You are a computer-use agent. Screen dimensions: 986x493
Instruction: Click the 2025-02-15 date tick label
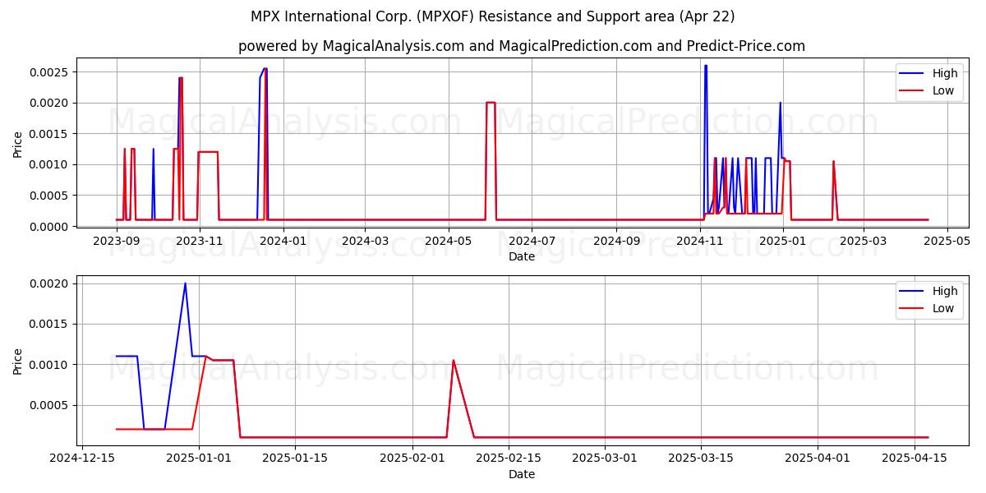click(x=508, y=458)
